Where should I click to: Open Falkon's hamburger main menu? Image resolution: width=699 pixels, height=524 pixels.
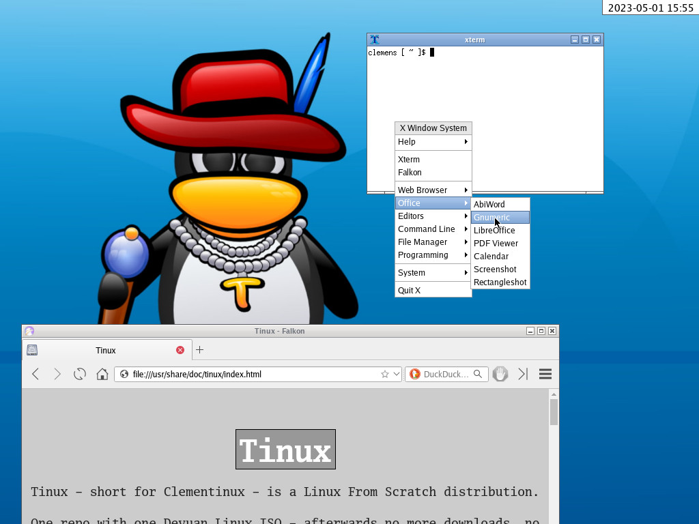pos(545,374)
